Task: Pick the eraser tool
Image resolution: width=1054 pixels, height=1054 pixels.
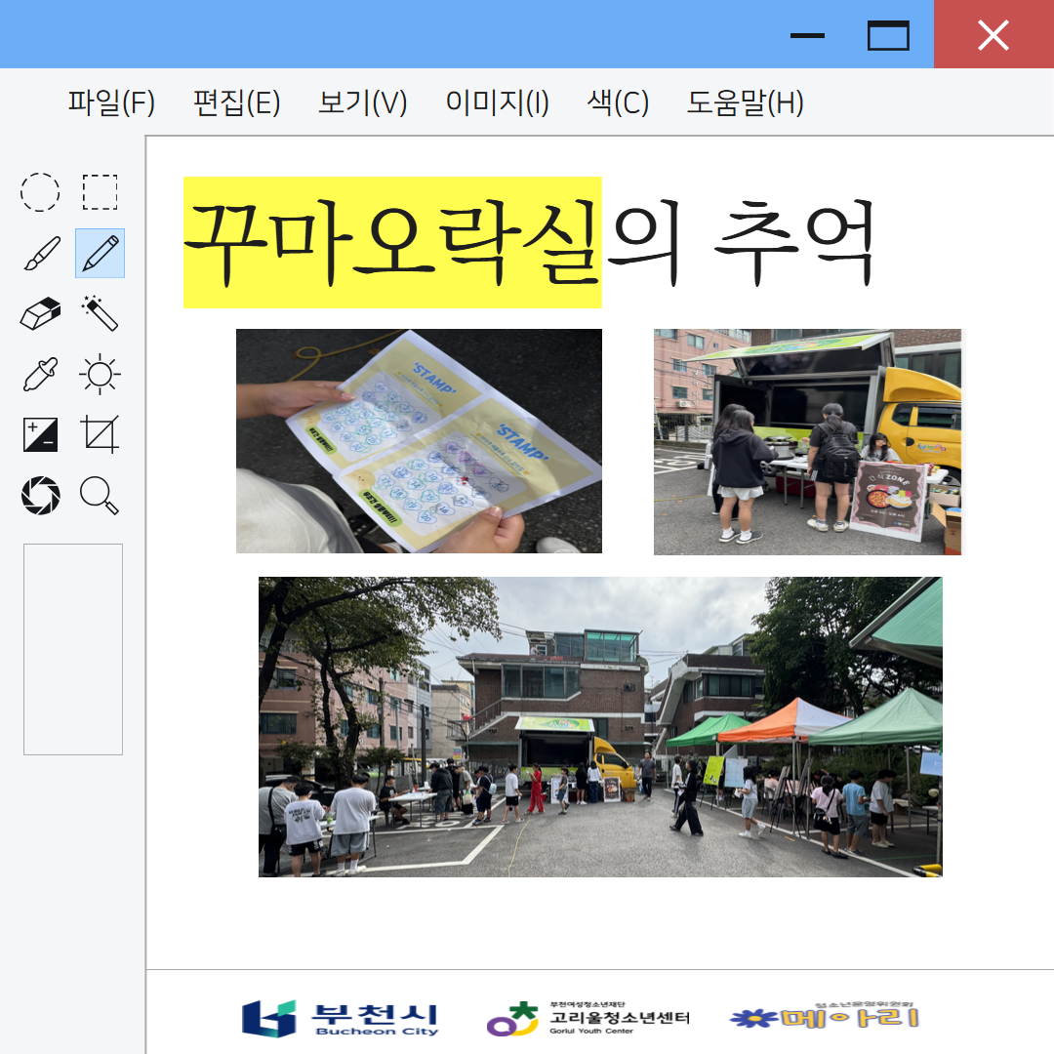Action: pyautogui.click(x=40, y=314)
